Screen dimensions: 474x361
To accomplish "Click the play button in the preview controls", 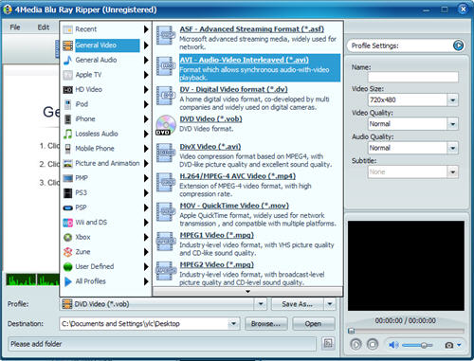I will click(x=355, y=344).
